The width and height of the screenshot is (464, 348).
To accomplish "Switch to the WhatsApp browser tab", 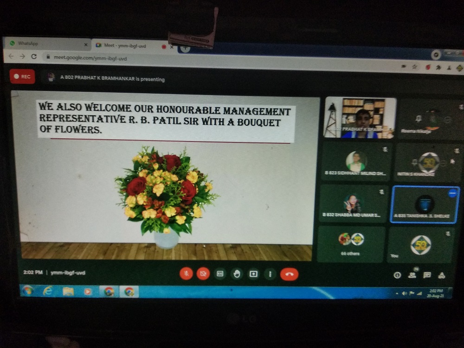I will [46, 44].
